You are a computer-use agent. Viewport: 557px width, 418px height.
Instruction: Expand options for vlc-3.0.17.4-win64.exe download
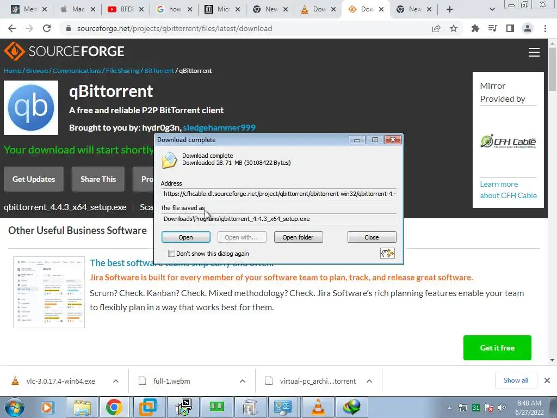coord(116,381)
